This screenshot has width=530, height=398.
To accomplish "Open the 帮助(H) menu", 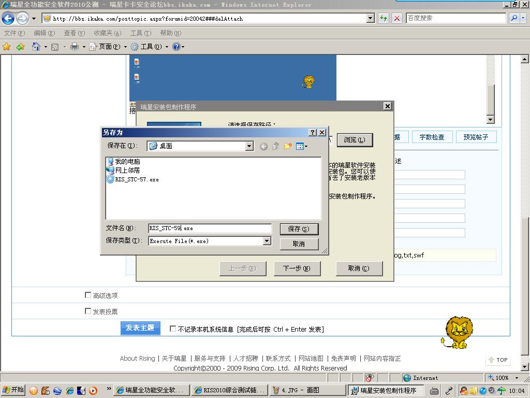I will pyautogui.click(x=171, y=33).
